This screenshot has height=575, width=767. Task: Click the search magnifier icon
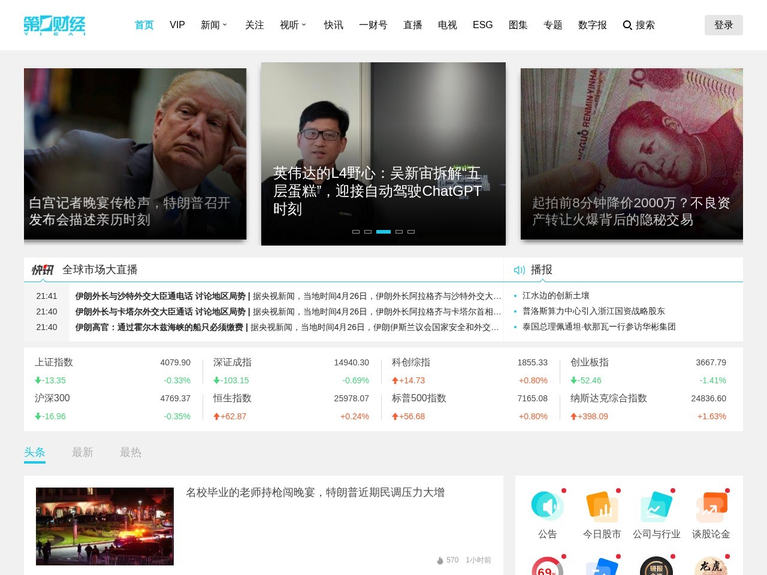[x=627, y=25]
